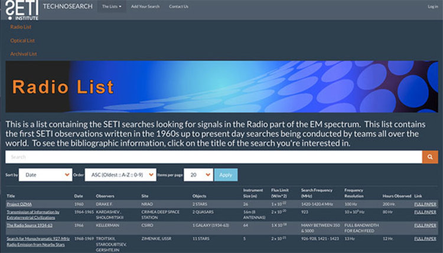Click the DRAKE F. observer cell
443x253 pixels.
(105, 204)
